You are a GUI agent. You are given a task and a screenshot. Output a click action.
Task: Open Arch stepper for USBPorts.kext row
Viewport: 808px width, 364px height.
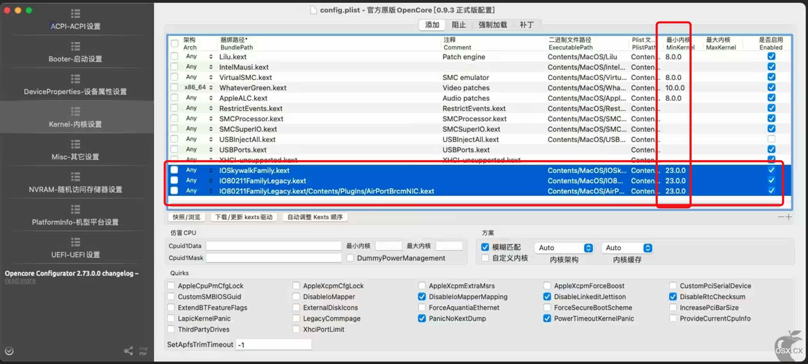(x=211, y=150)
